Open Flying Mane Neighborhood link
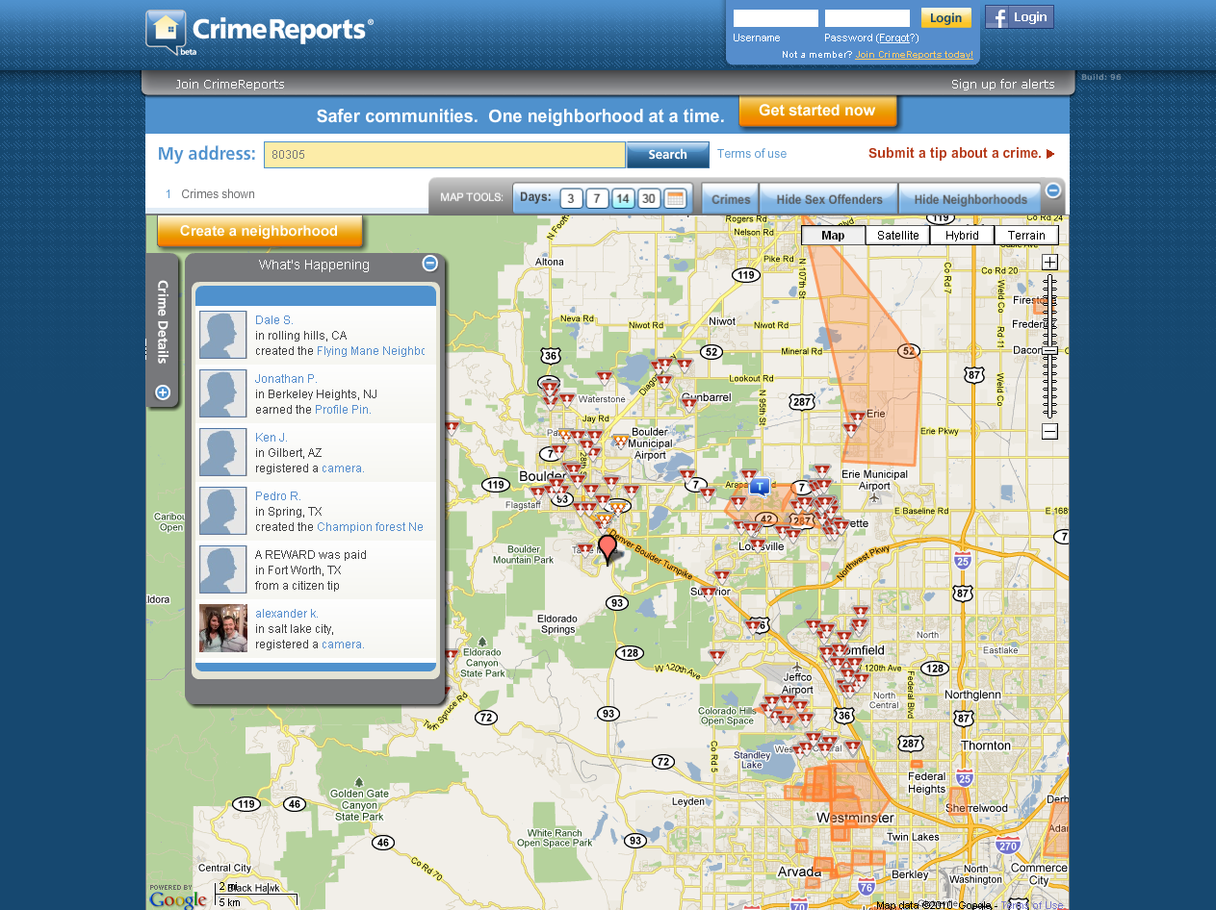 click(371, 351)
